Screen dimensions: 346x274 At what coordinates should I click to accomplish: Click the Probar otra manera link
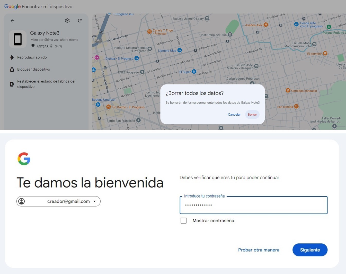click(x=259, y=250)
